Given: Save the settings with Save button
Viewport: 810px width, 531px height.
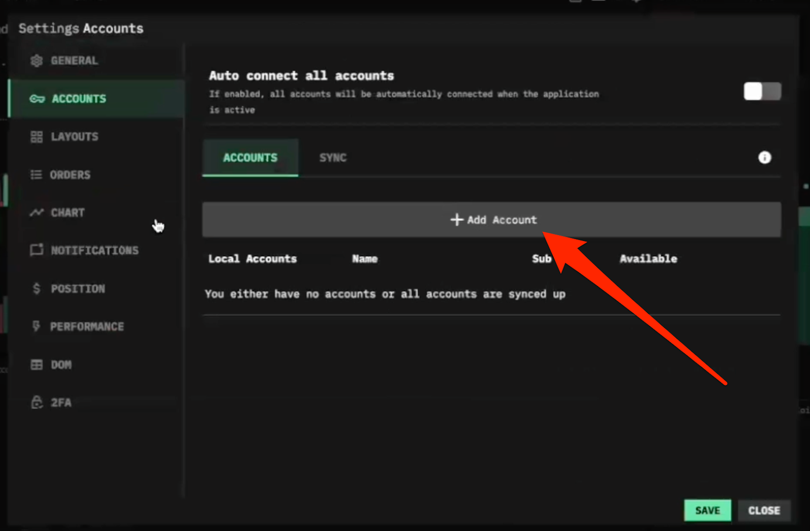Looking at the screenshot, I should point(707,510).
